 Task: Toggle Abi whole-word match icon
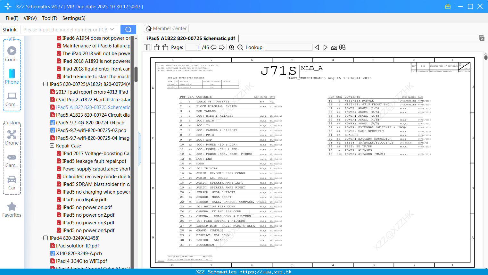pyautogui.click(x=334, y=47)
